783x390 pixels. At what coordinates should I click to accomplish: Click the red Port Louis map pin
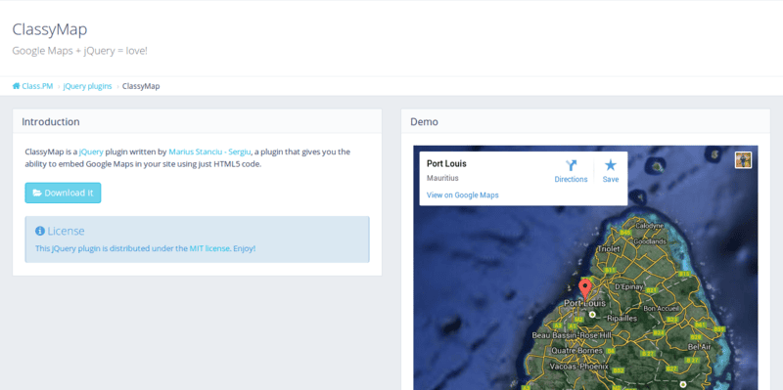pos(584,288)
